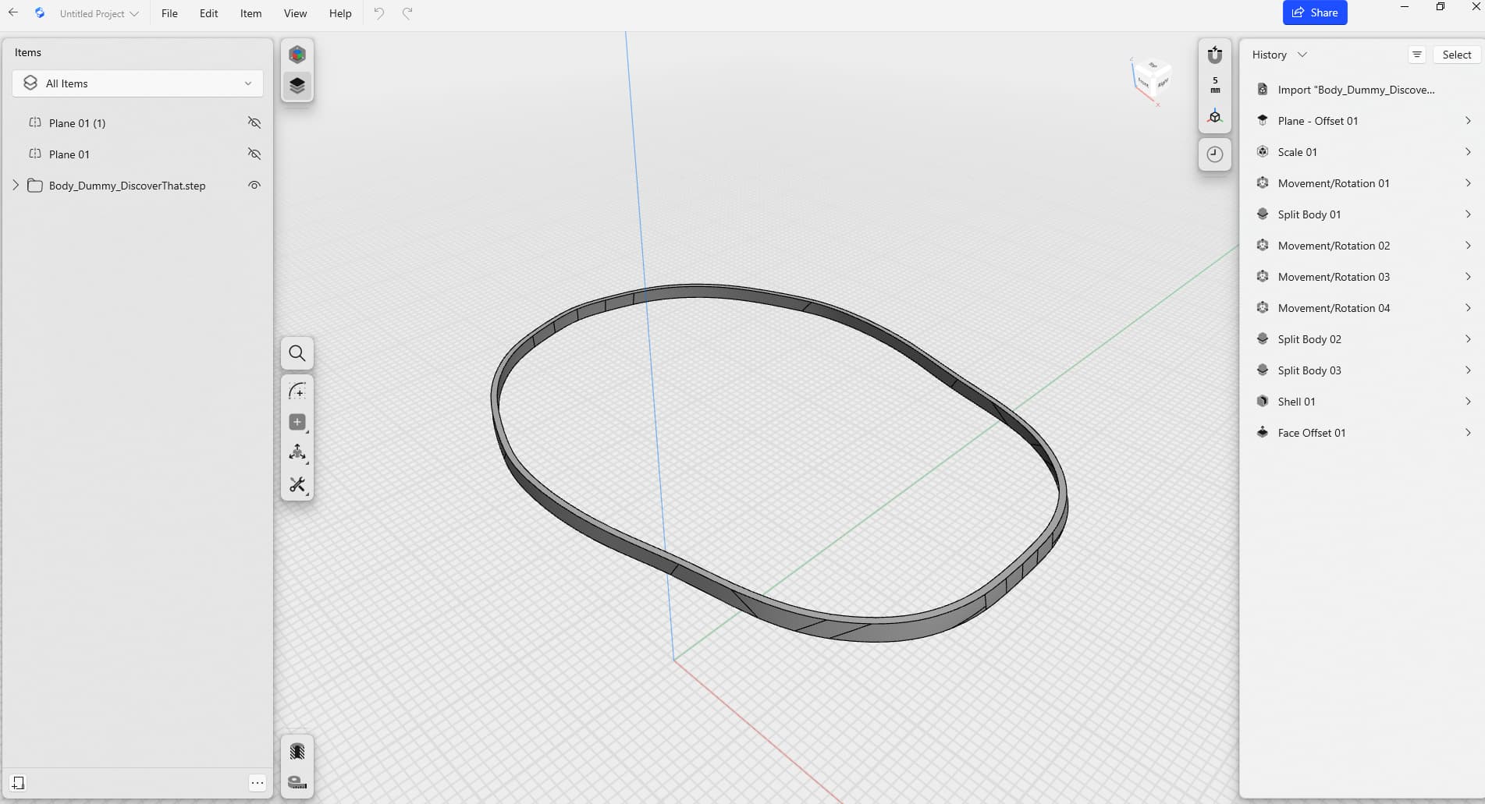Expand Movement/Rotation 02 step chevron
Screen dimensions: 1485x804
[x=1468, y=246]
